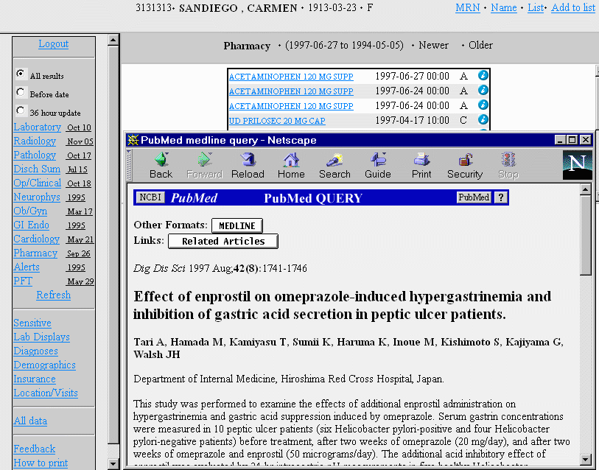
Task: Choose the Before date radio option
Action: click(x=21, y=93)
